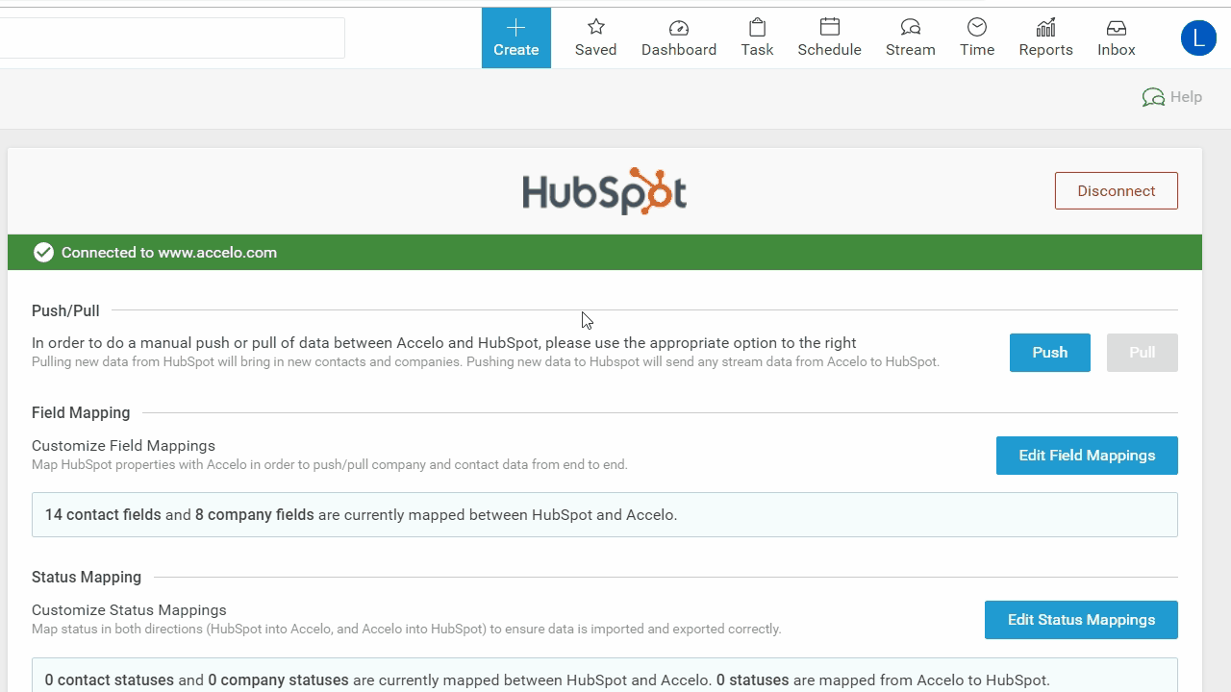This screenshot has width=1231, height=692.
Task: Push data to HubSpot
Action: (x=1049, y=353)
